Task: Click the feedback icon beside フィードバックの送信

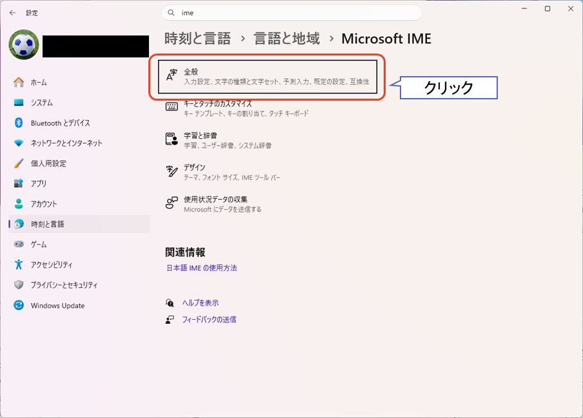Action: pyautogui.click(x=170, y=319)
